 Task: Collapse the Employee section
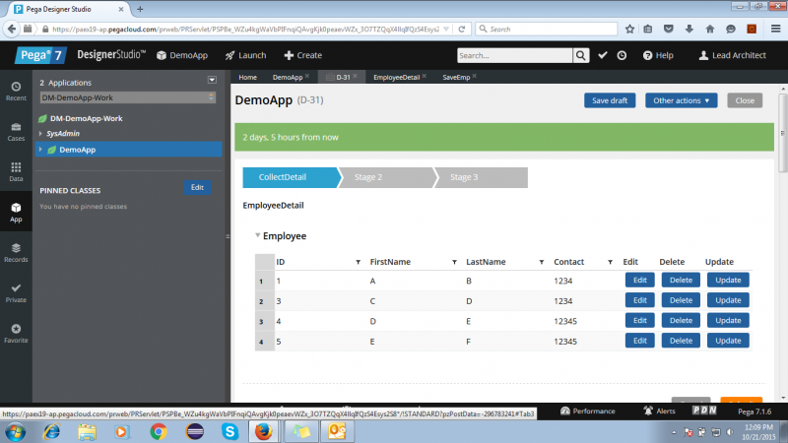(258, 235)
